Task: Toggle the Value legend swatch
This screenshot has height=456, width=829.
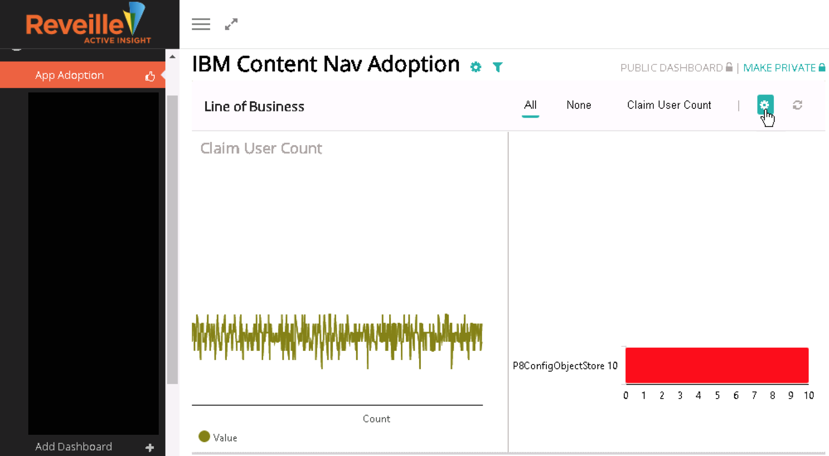Action: tap(204, 437)
